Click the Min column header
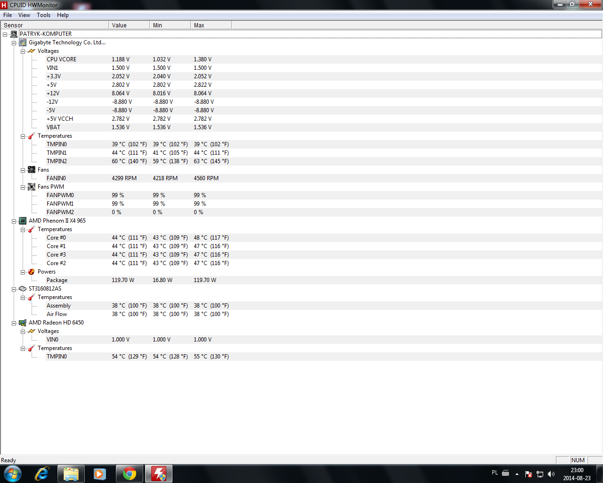 [x=170, y=25]
